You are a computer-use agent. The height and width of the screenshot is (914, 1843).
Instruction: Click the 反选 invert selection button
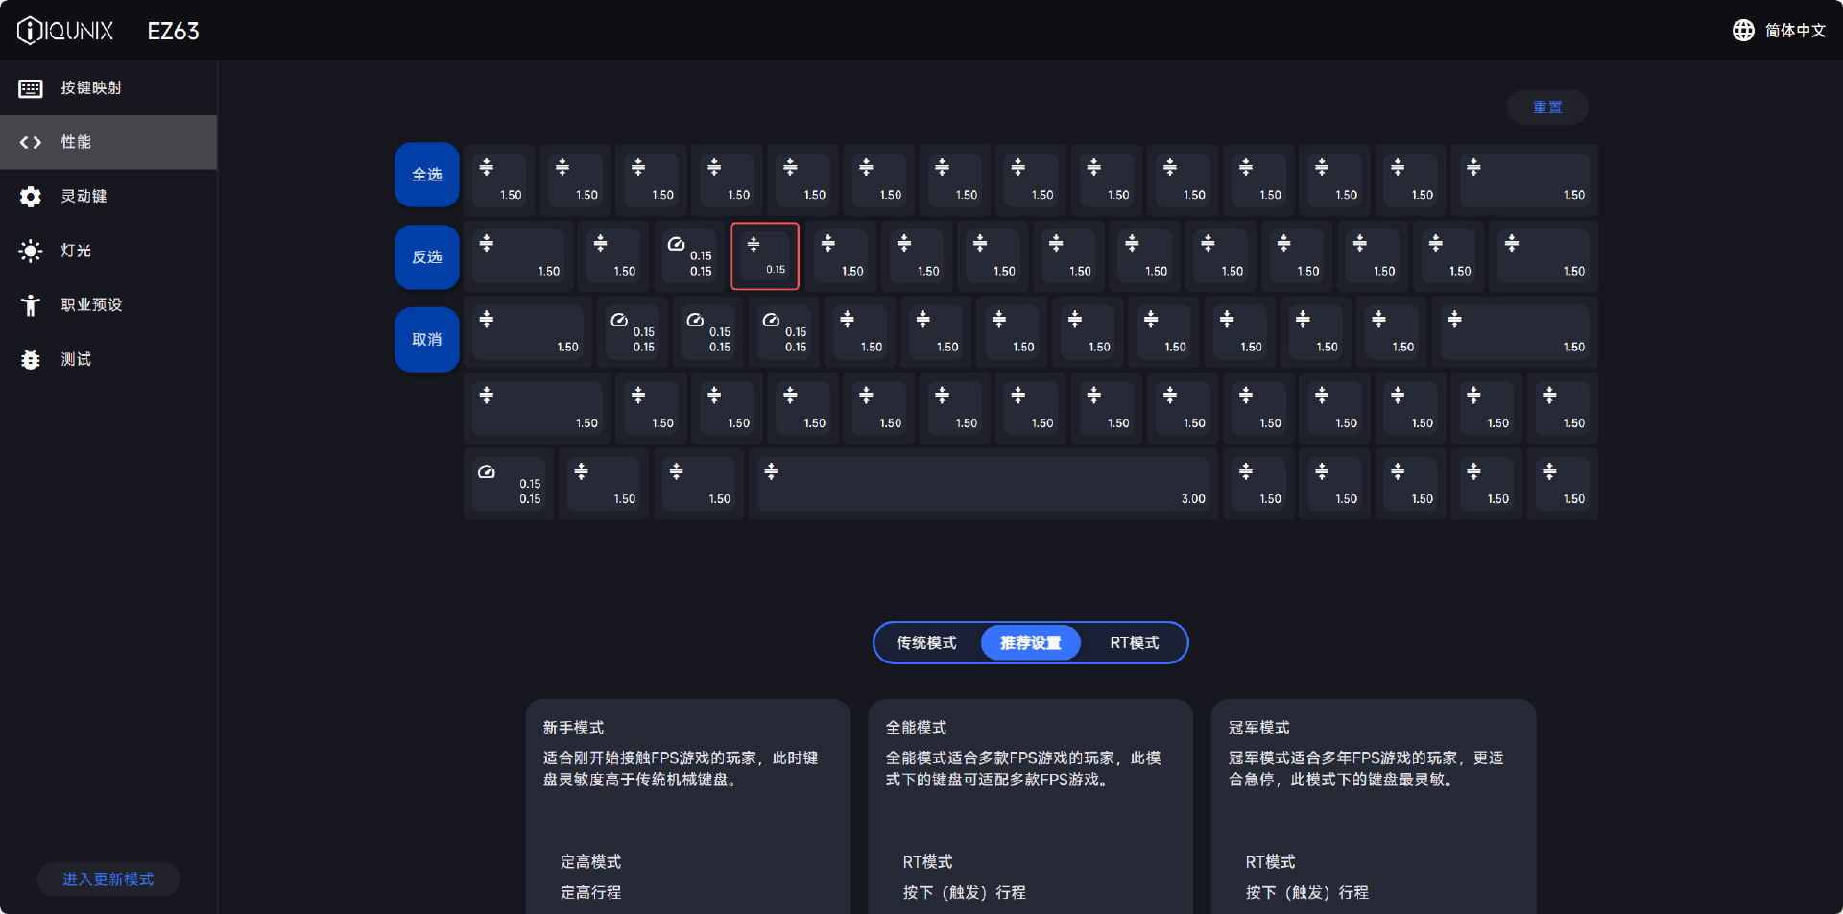tap(427, 257)
